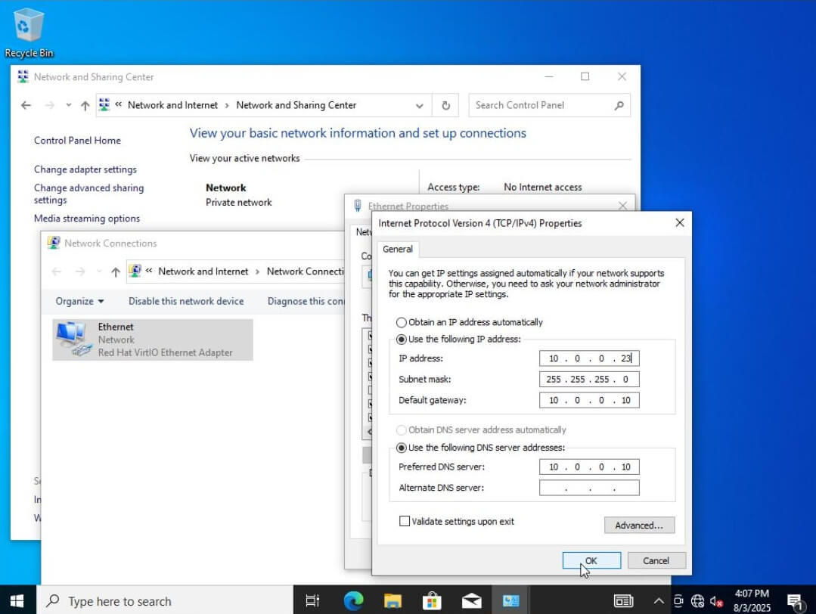Click the Alternate DNS server field

(589, 488)
